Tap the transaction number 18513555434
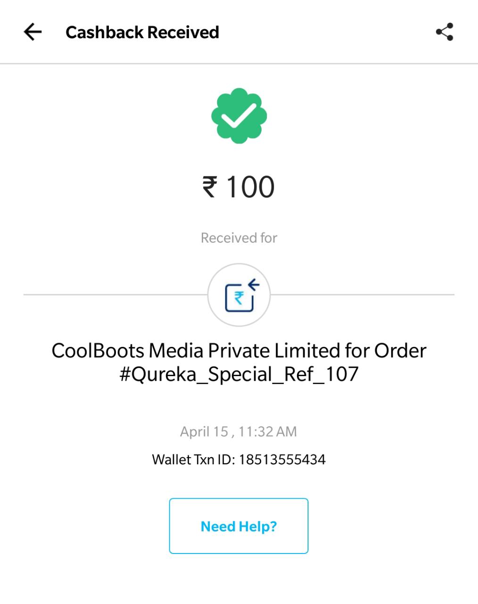Viewport: 478px width, 604px height. click(x=282, y=460)
